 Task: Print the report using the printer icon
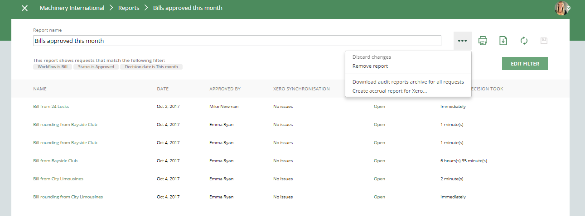[x=483, y=41]
